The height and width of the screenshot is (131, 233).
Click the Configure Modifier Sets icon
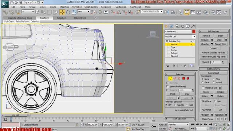coord(192,66)
